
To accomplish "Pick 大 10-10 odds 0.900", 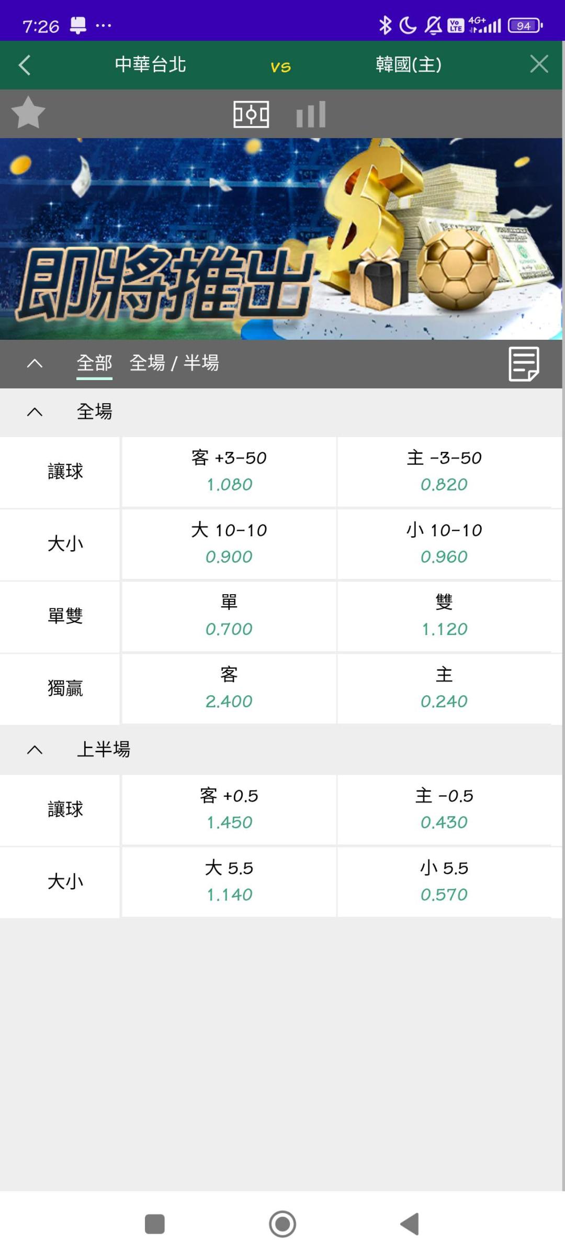I will coord(229,543).
